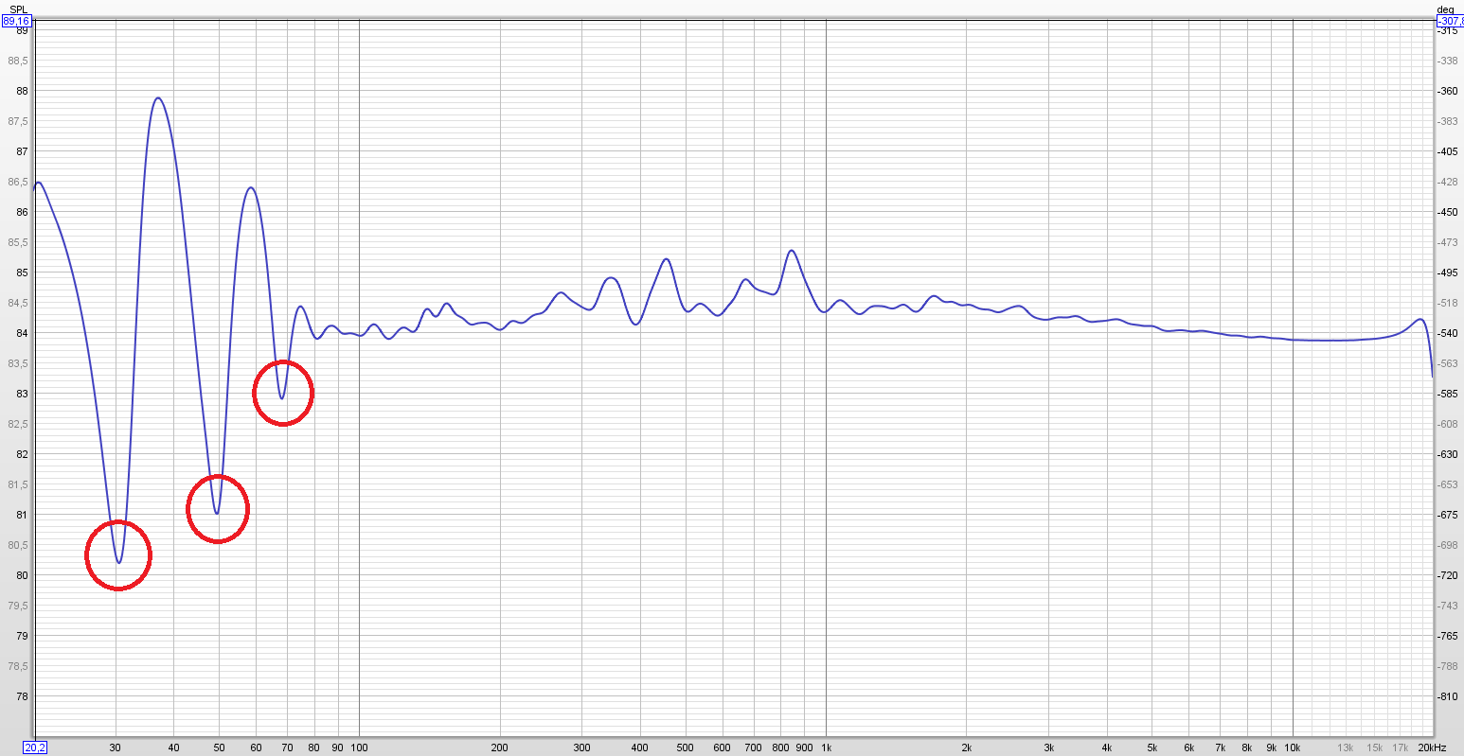1464x756 pixels.
Task: Click the -315 tick on phase axis
Action: 1448,30
